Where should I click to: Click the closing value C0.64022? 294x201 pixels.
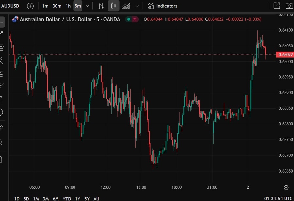(x=214, y=19)
